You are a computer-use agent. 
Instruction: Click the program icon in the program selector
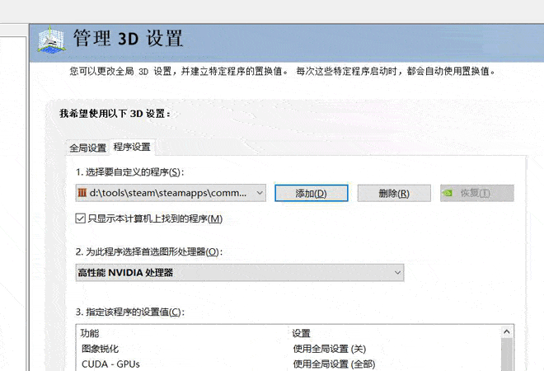pos(82,193)
